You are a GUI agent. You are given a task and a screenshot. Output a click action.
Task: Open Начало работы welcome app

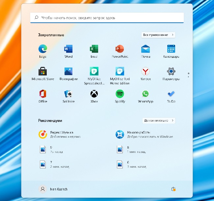145,134
